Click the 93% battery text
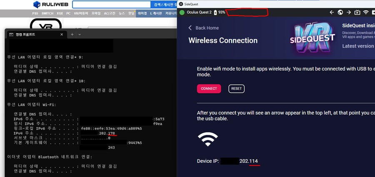Screen dimensions: 375x177 pos(222,12)
